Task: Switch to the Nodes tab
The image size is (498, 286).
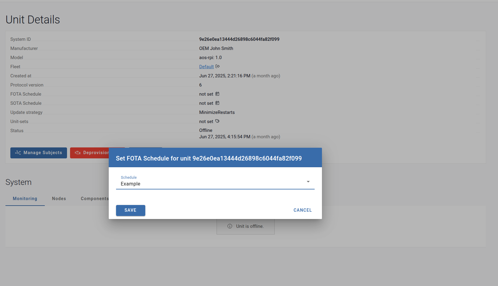Action: [x=59, y=199]
